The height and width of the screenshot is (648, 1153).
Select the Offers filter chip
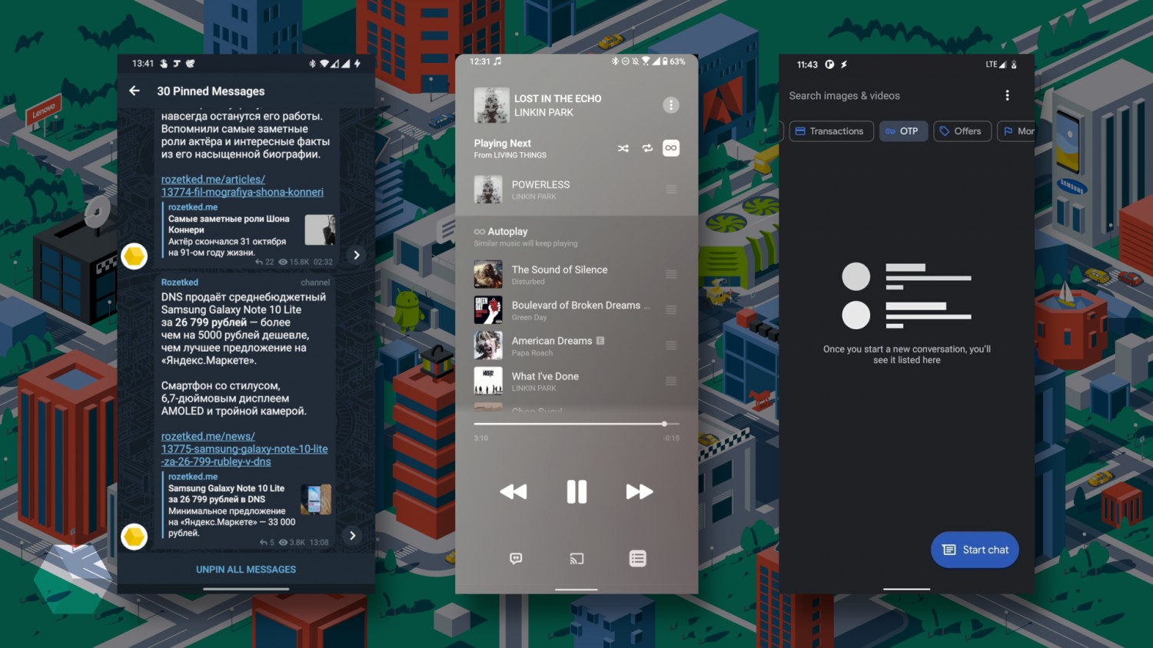coord(962,131)
